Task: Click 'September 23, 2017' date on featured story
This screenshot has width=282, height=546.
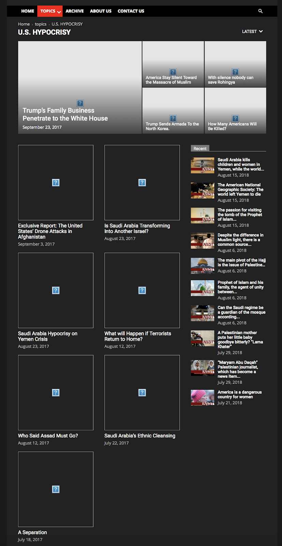Action: [42, 127]
